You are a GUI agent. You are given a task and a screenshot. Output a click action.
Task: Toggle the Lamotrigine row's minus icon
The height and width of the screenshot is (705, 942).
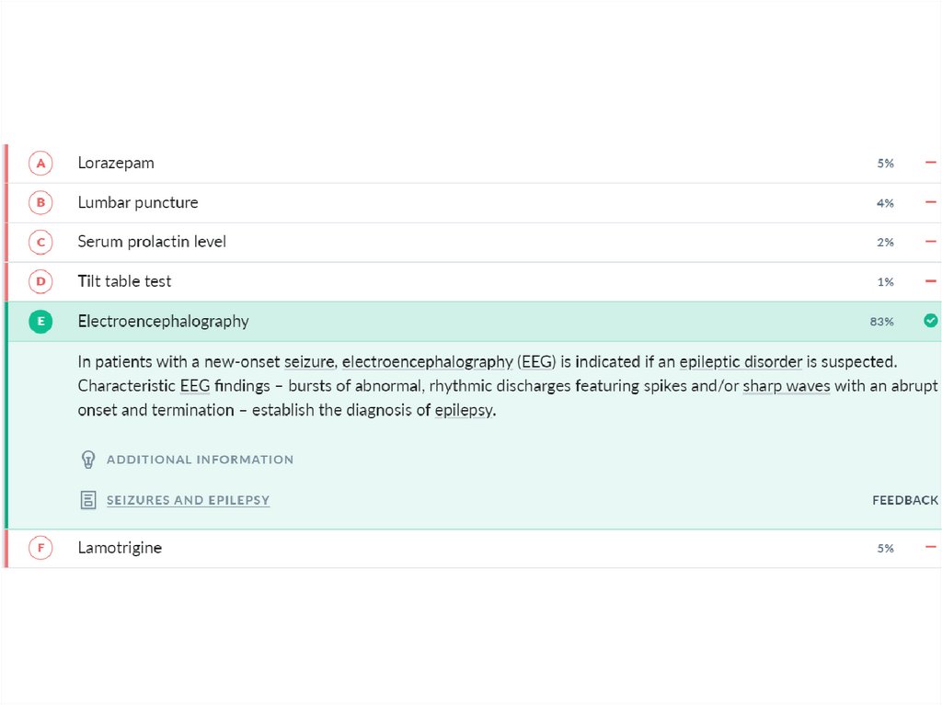(930, 548)
